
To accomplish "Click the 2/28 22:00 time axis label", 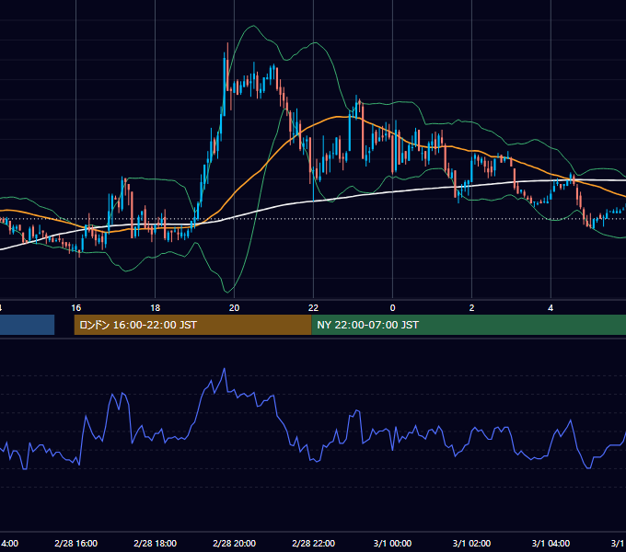I will pyautogui.click(x=313, y=543).
